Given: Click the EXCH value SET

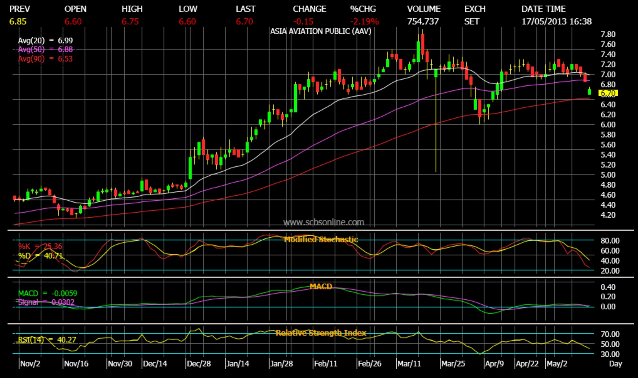Looking at the screenshot, I should tap(472, 22).
